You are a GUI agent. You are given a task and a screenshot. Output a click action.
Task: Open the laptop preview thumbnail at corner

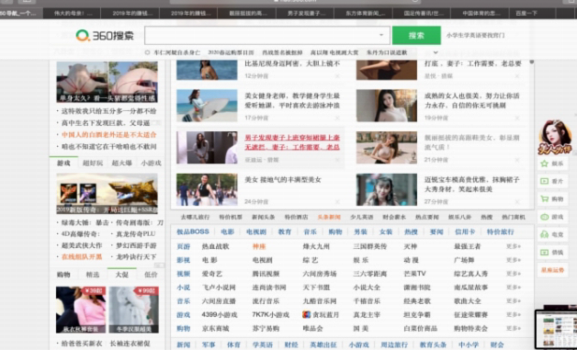(556, 330)
